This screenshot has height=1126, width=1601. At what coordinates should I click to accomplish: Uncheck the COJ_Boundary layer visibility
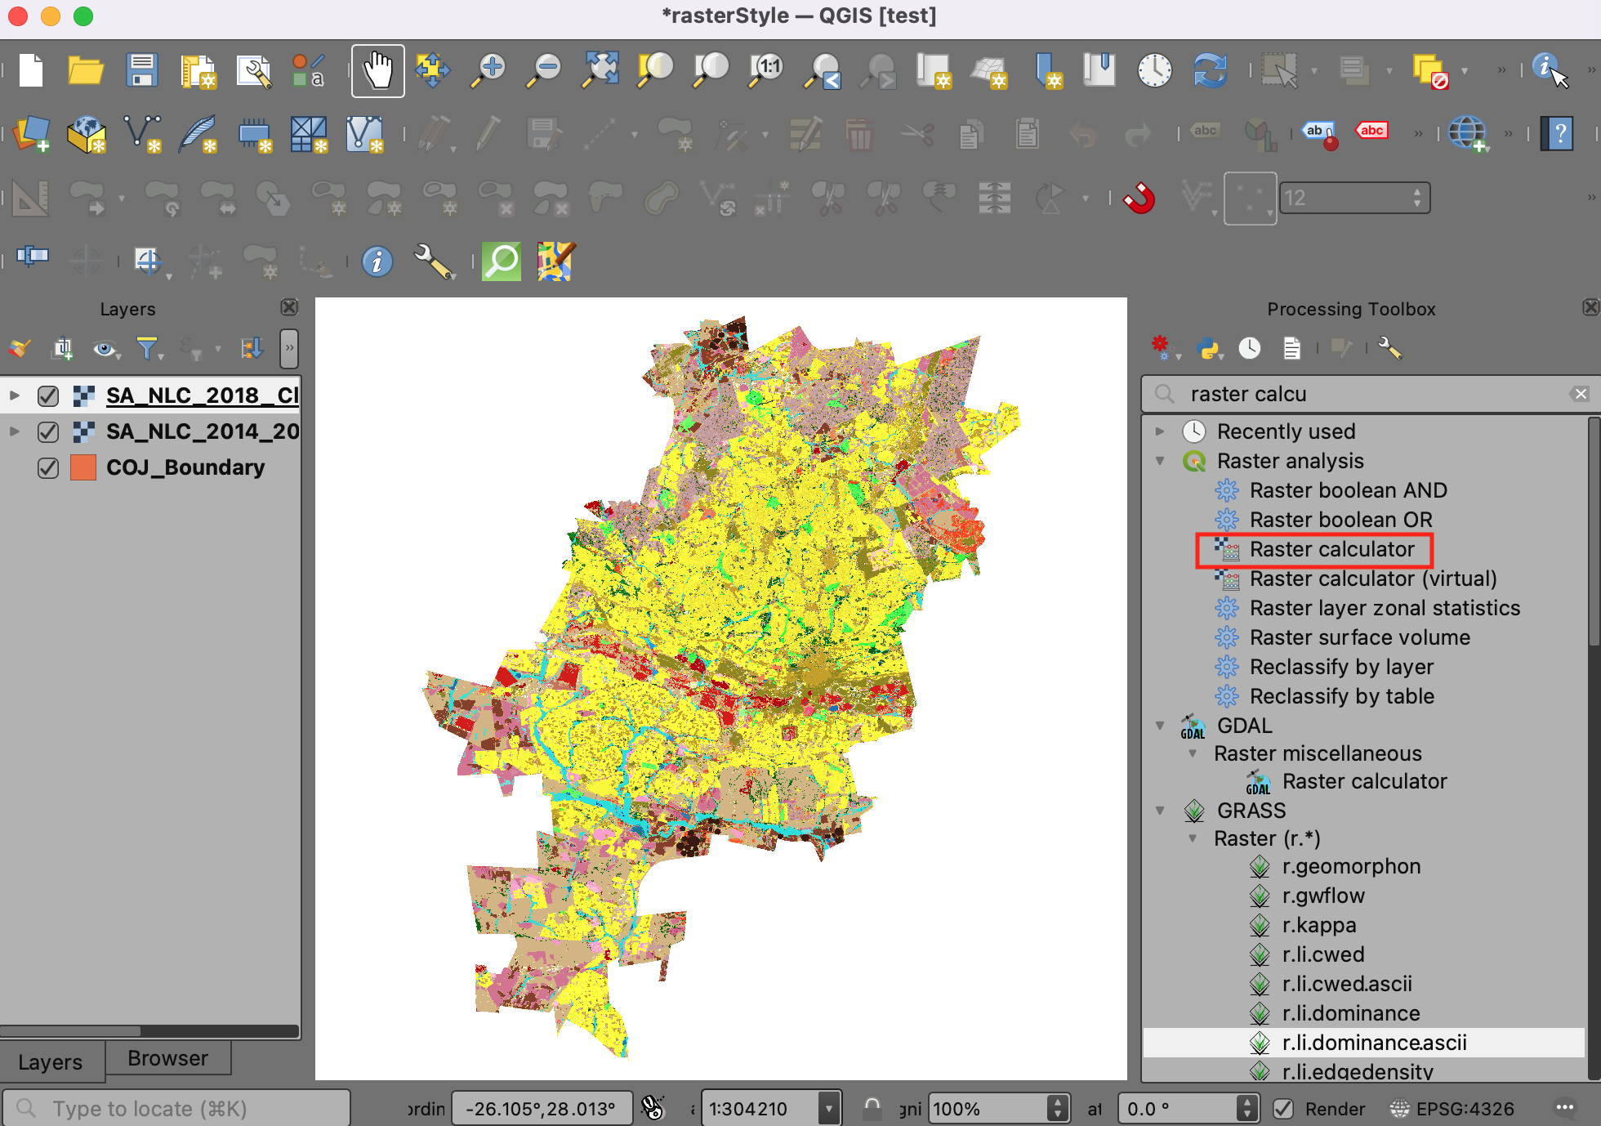point(48,467)
